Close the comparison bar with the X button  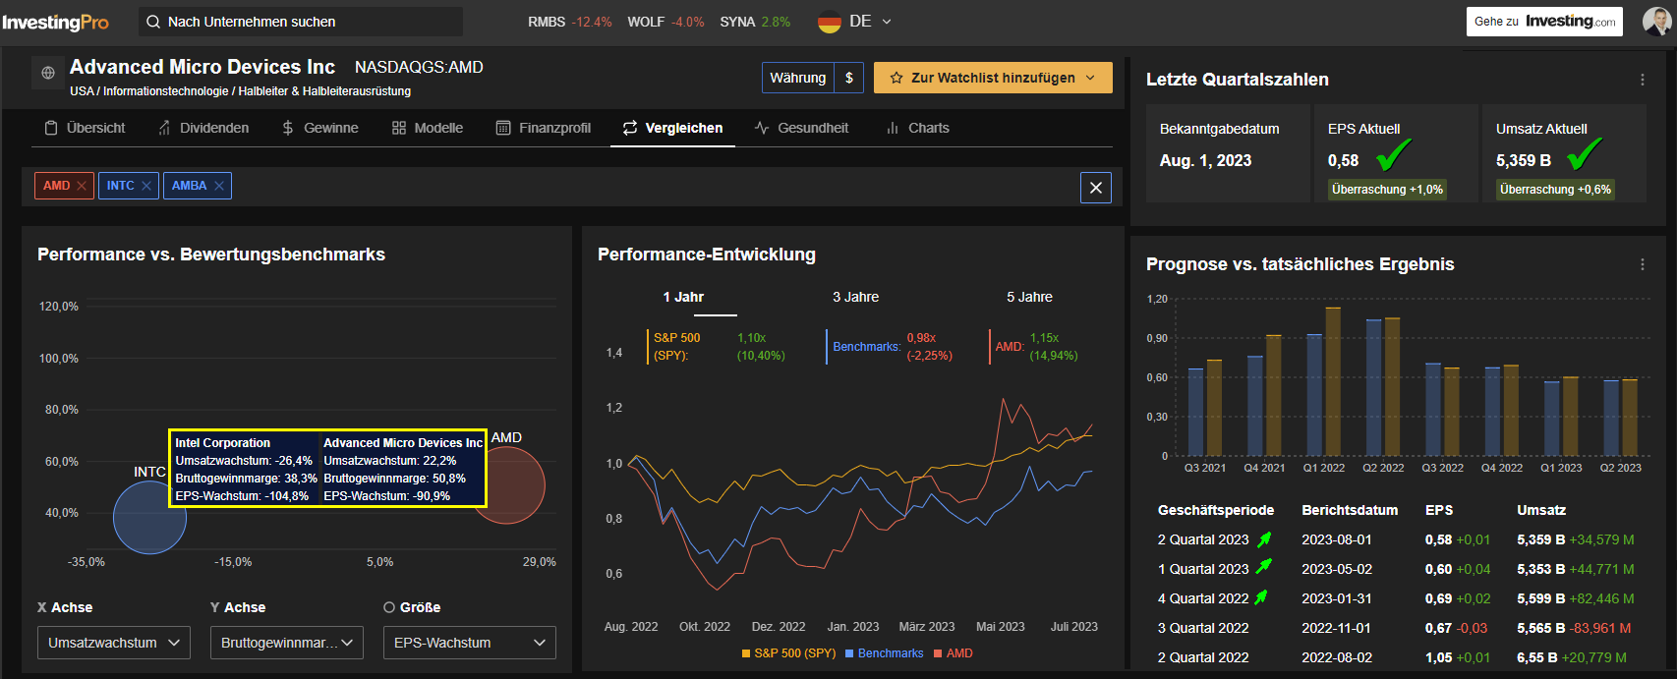[x=1096, y=188]
